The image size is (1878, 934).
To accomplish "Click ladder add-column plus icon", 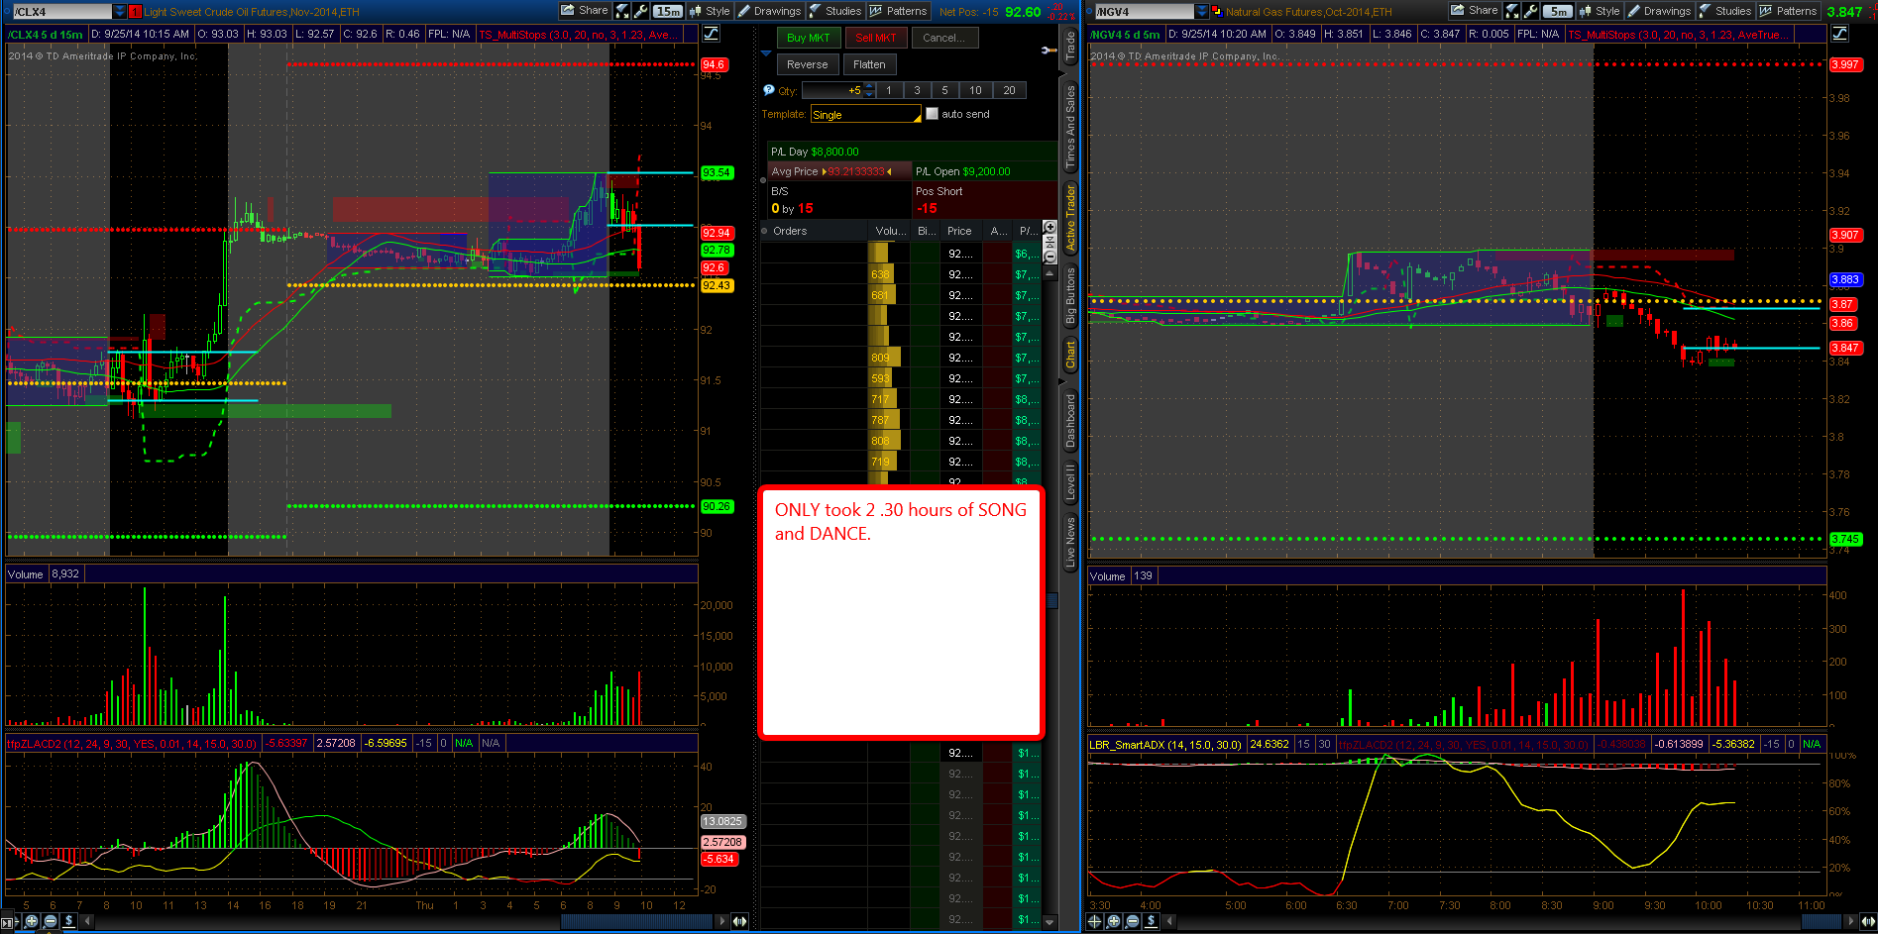I will [1050, 227].
